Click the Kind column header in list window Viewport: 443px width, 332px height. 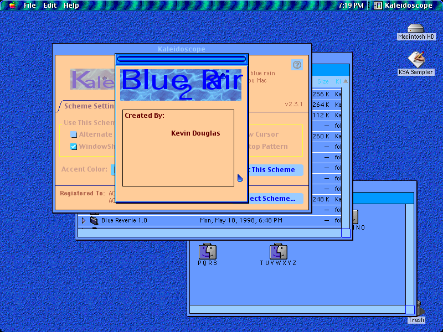pos(338,81)
